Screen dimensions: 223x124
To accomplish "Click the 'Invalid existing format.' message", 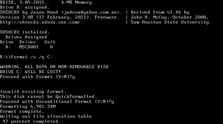I will pyautogui.click(x=33, y=92).
